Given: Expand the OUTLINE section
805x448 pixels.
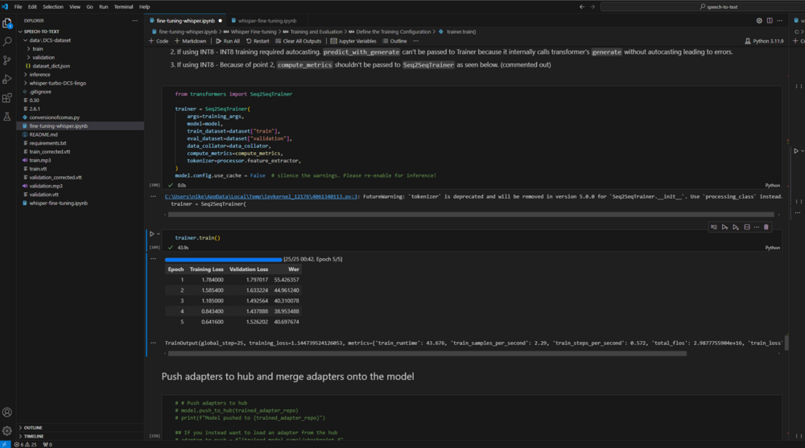Looking at the screenshot, I should point(32,428).
